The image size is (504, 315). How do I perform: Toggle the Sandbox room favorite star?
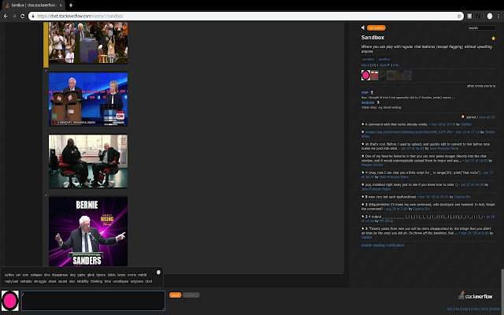pos(493,39)
